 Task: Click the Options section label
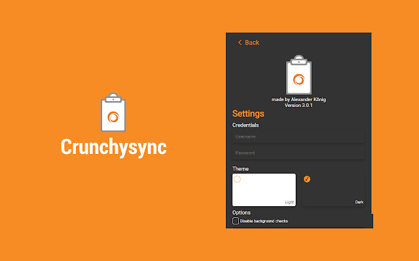click(242, 213)
